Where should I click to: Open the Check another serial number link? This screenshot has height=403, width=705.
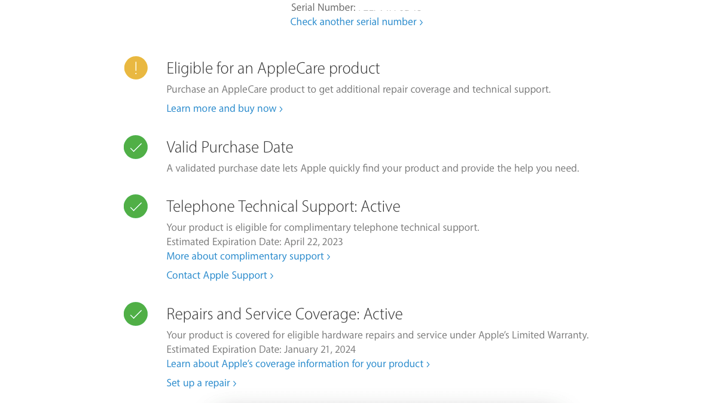356,22
